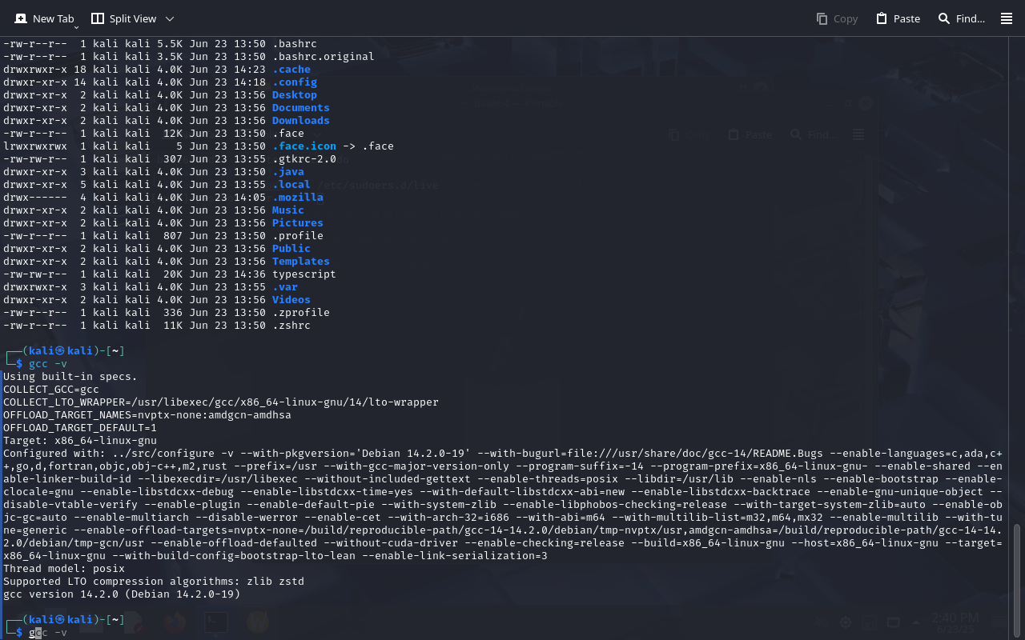Screen dimensions: 1025x640
Task: Click the .bashrc.original file name
Action: pos(324,57)
